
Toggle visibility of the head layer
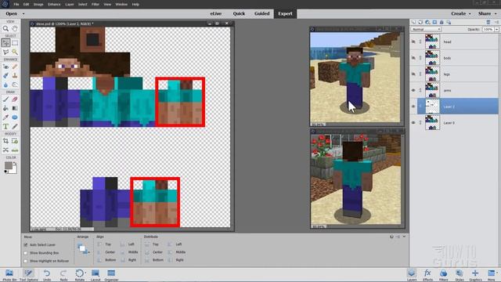(413, 42)
